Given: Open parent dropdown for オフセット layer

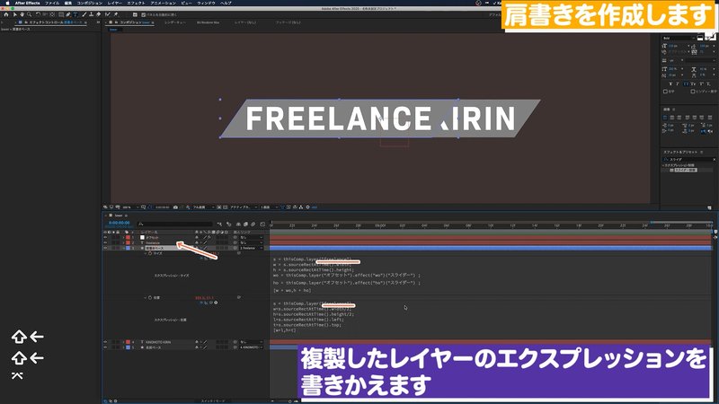Looking at the screenshot, I should [251, 237].
